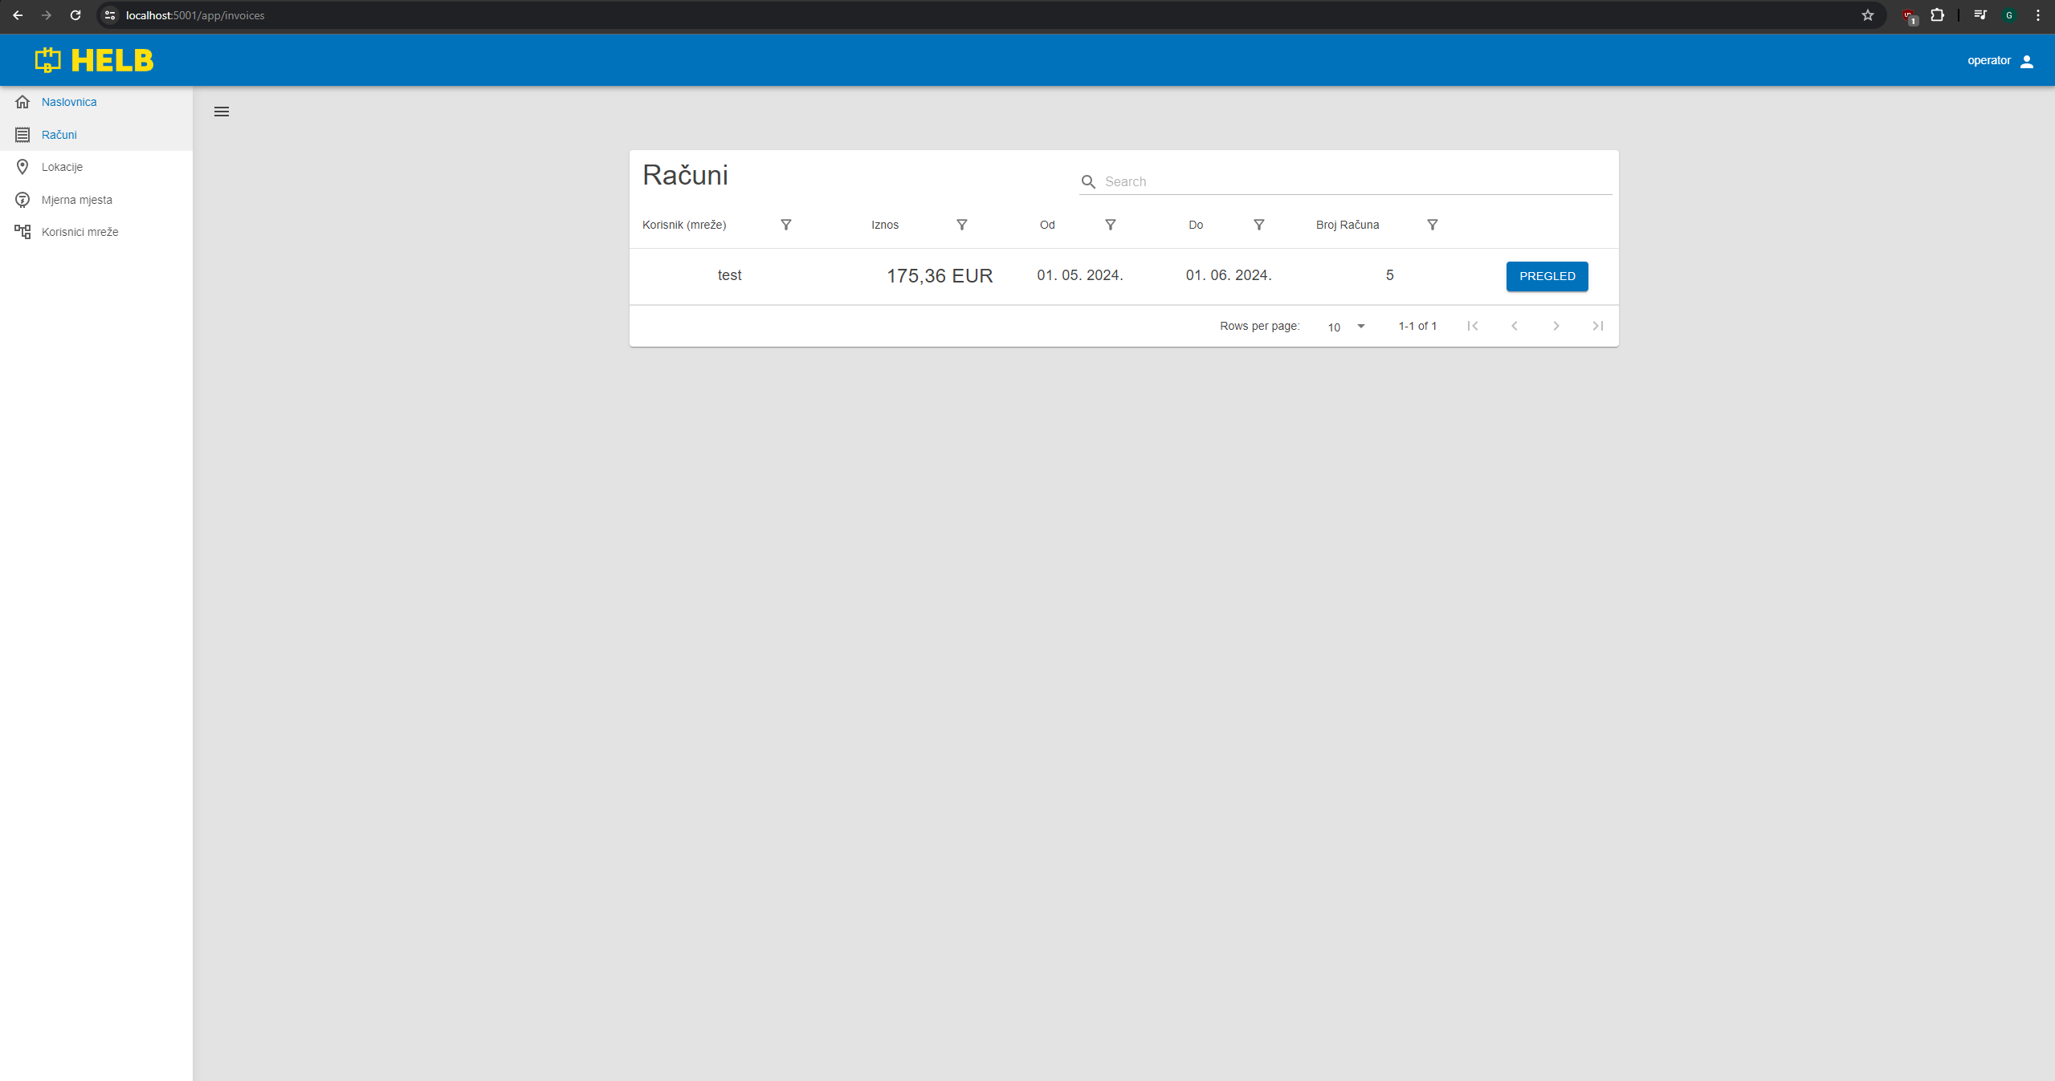
Task: Click the 'test' user cell
Action: coord(729,275)
